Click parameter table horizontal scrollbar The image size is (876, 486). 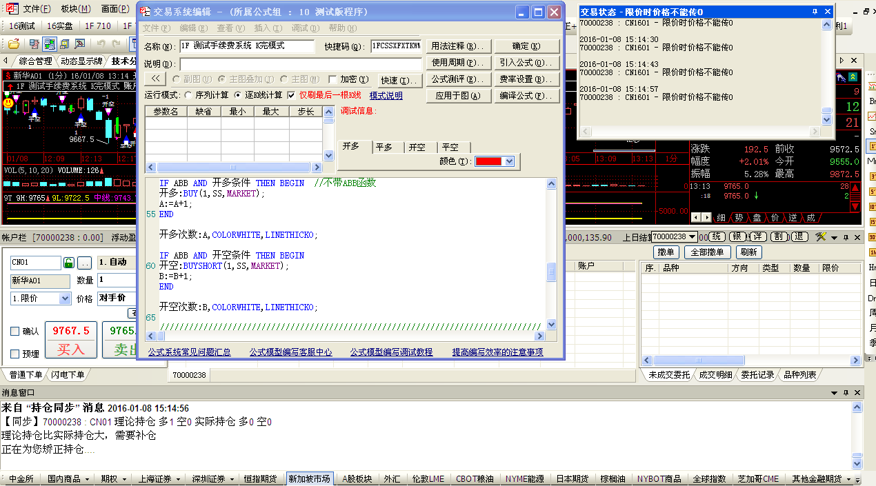(x=233, y=167)
